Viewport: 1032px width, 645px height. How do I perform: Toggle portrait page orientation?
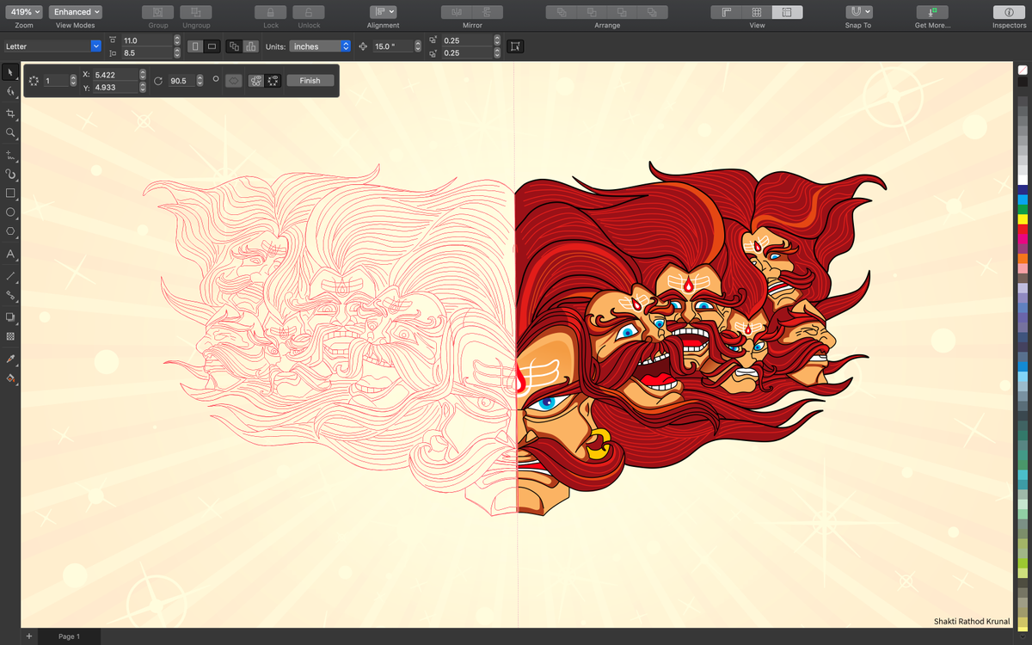pos(195,46)
